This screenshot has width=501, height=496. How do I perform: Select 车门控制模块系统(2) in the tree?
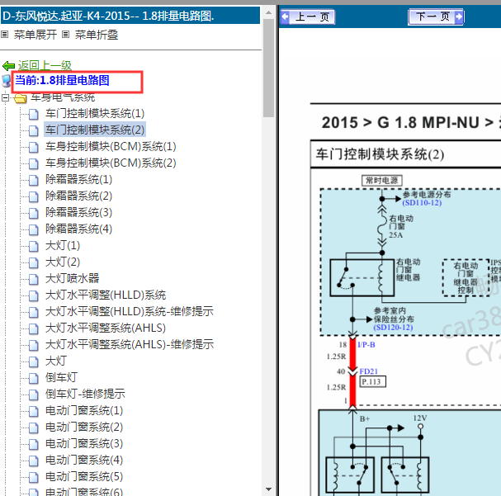coord(95,130)
